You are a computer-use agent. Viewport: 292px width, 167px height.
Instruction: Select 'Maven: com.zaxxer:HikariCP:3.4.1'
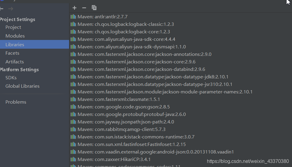(114, 159)
